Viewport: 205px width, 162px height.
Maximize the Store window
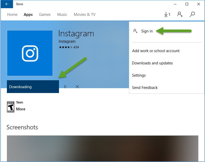[187, 4]
